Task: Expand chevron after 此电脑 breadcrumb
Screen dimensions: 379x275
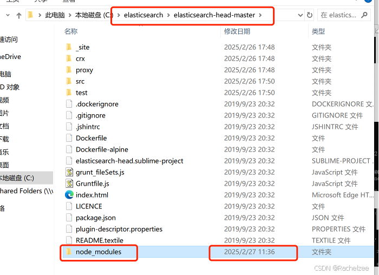Action: (70, 15)
